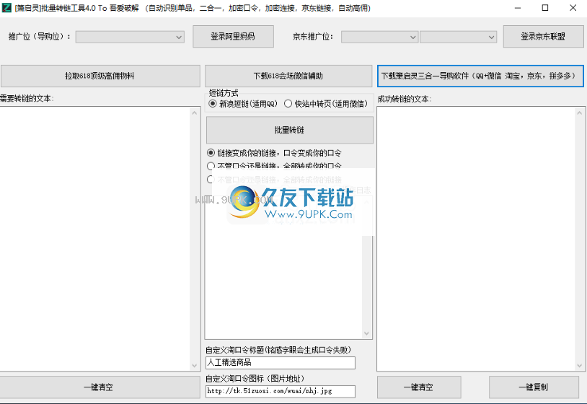
Task: Maximize the window
Action: click(x=545, y=8)
